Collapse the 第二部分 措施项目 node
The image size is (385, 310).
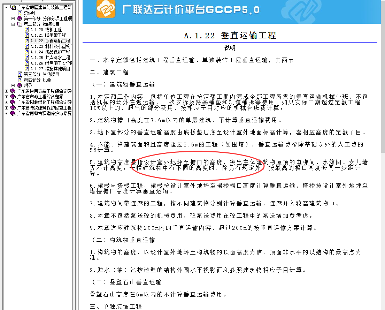click(13, 24)
